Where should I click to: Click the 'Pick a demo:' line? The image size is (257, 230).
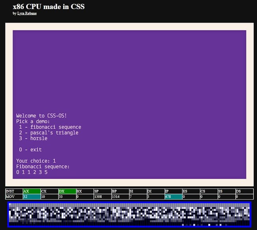pyautogui.click(x=33, y=121)
